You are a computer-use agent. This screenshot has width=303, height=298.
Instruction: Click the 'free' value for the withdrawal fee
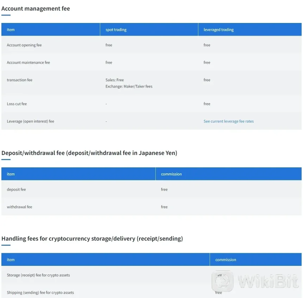pyautogui.click(x=164, y=207)
